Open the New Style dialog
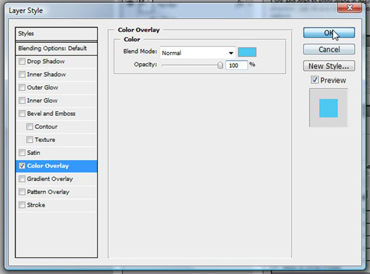Viewport: 370px width, 274px height. [329, 66]
